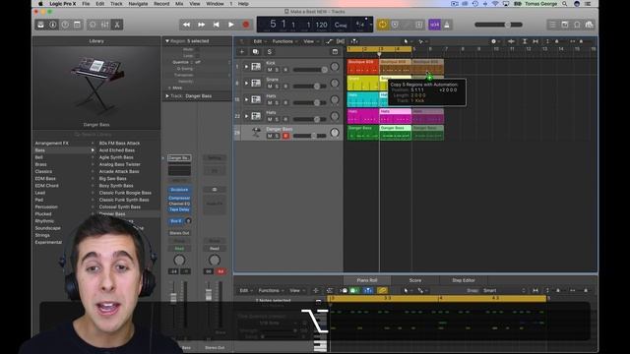The width and height of the screenshot is (630, 354).
Task: Open the Compressor plug-in slot
Action: point(179,199)
